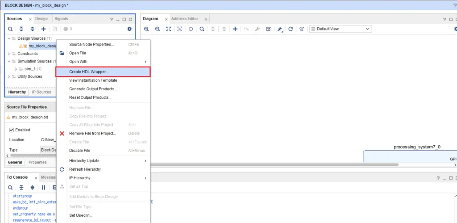Image resolution: width=457 pixels, height=223 pixels.
Task: Search in the Tcl Console
Action: [10, 187]
